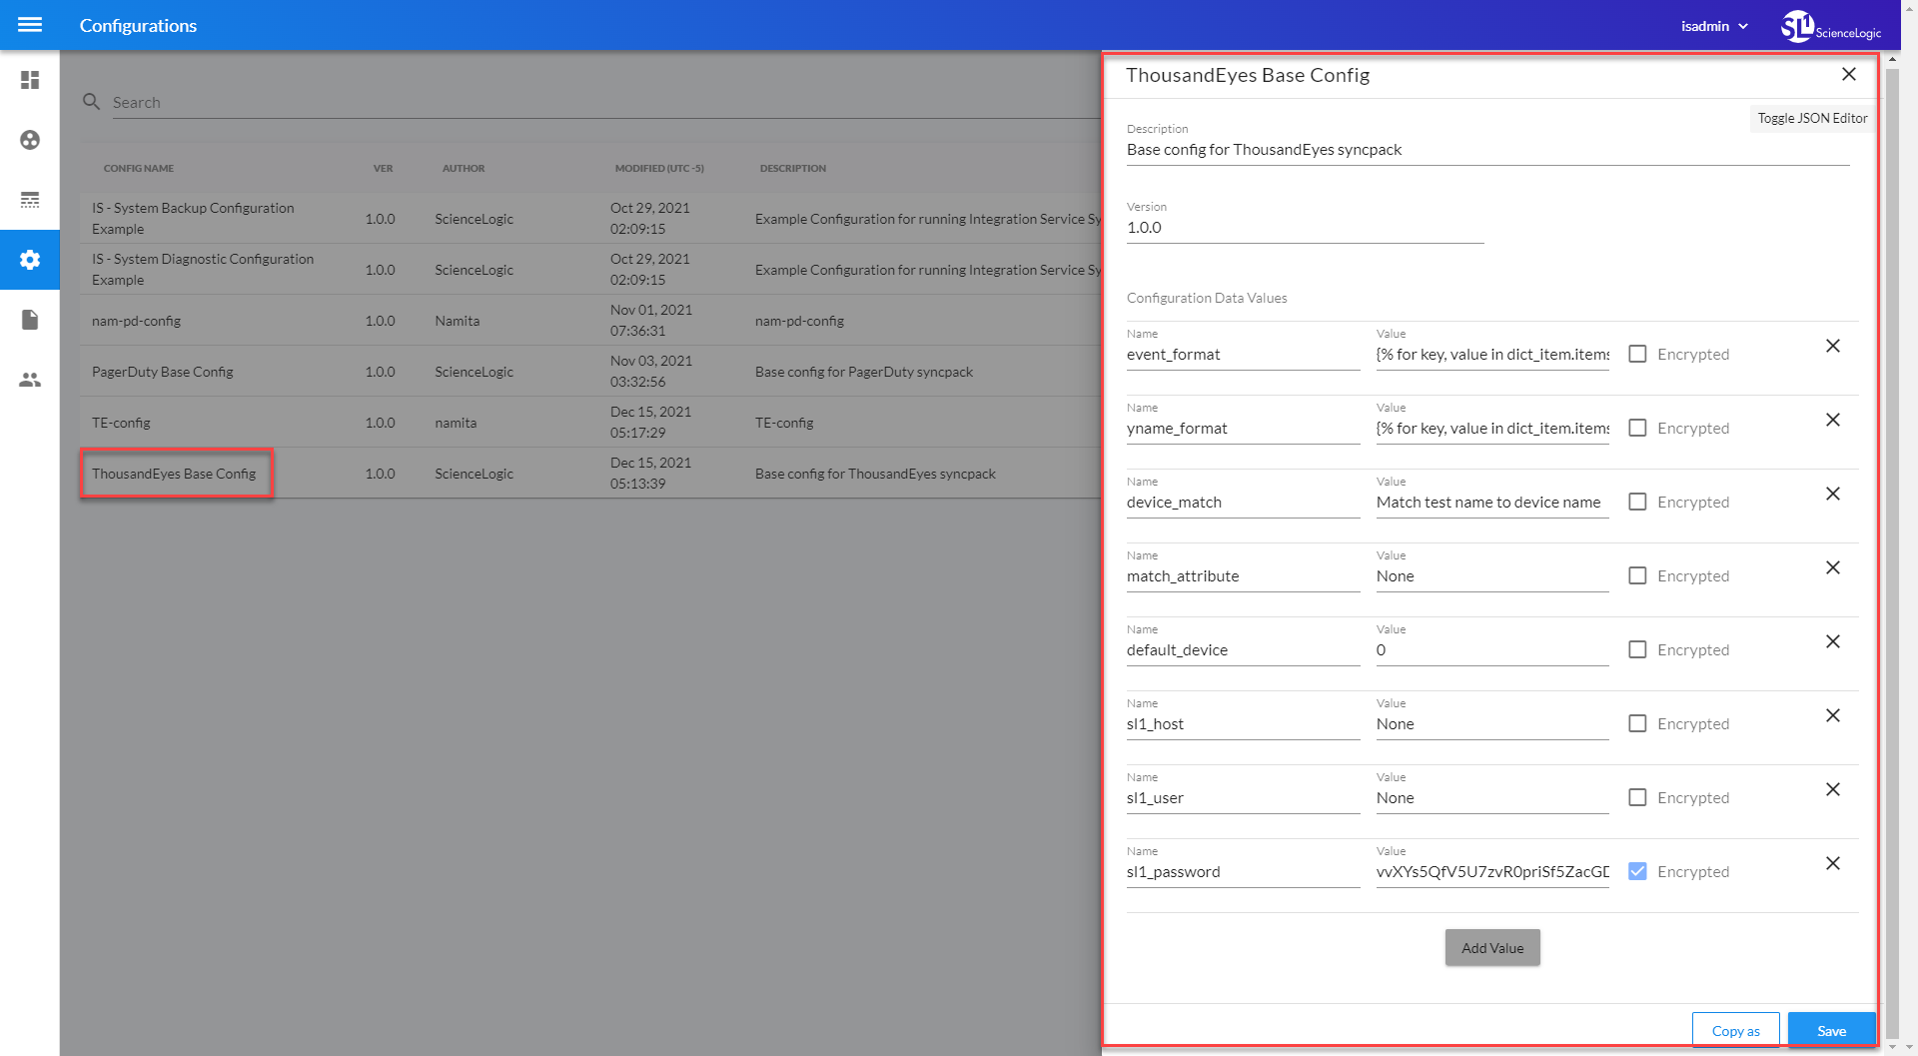The image size is (1918, 1056).
Task: Open IS - System Diagnostic Configuration Example row
Action: click(590, 269)
